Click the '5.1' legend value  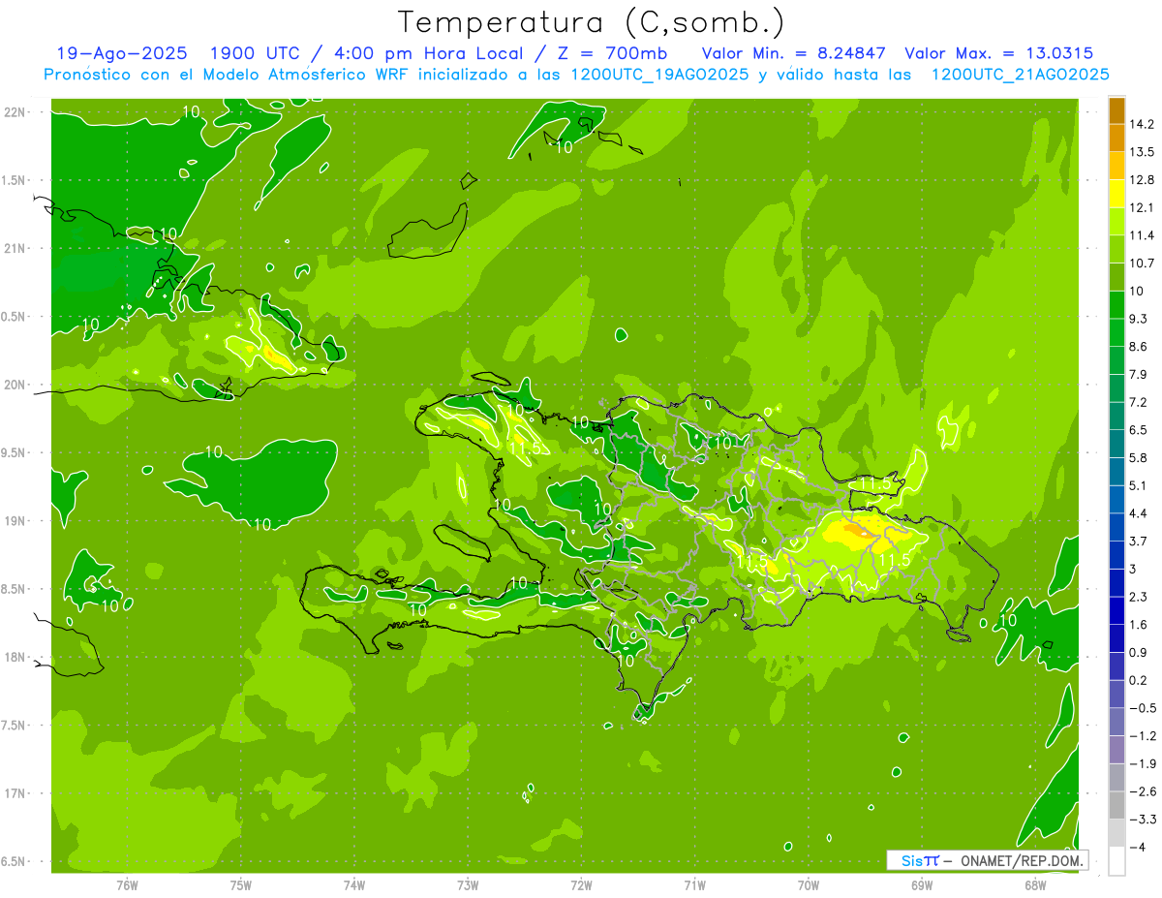(1139, 485)
